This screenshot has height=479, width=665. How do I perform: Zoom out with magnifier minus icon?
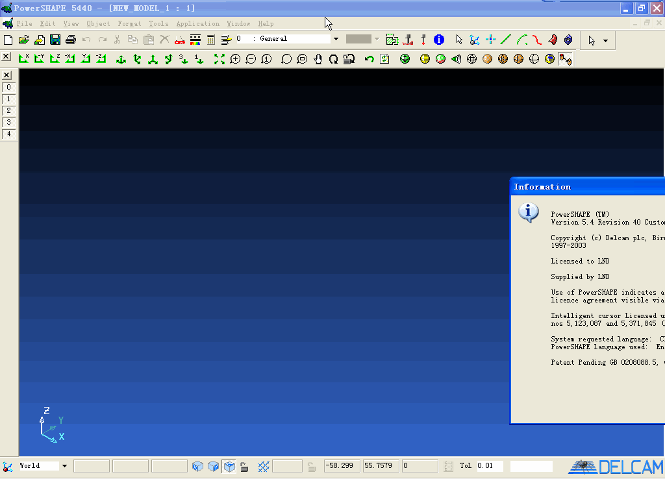click(x=251, y=59)
